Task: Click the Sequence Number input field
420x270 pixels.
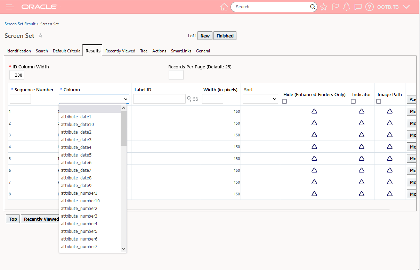Action: 20,99
